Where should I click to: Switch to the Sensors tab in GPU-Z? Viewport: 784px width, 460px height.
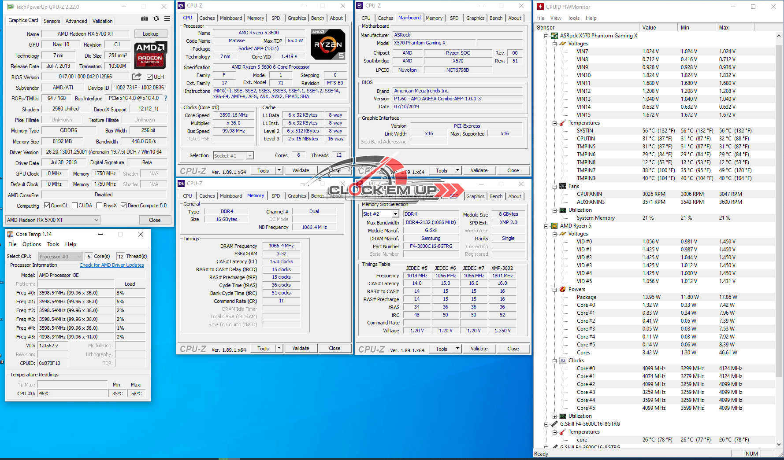point(52,21)
